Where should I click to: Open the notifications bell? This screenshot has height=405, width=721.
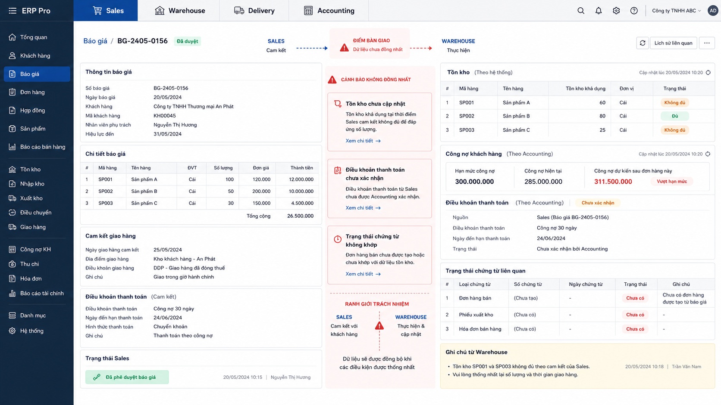pyautogui.click(x=599, y=11)
